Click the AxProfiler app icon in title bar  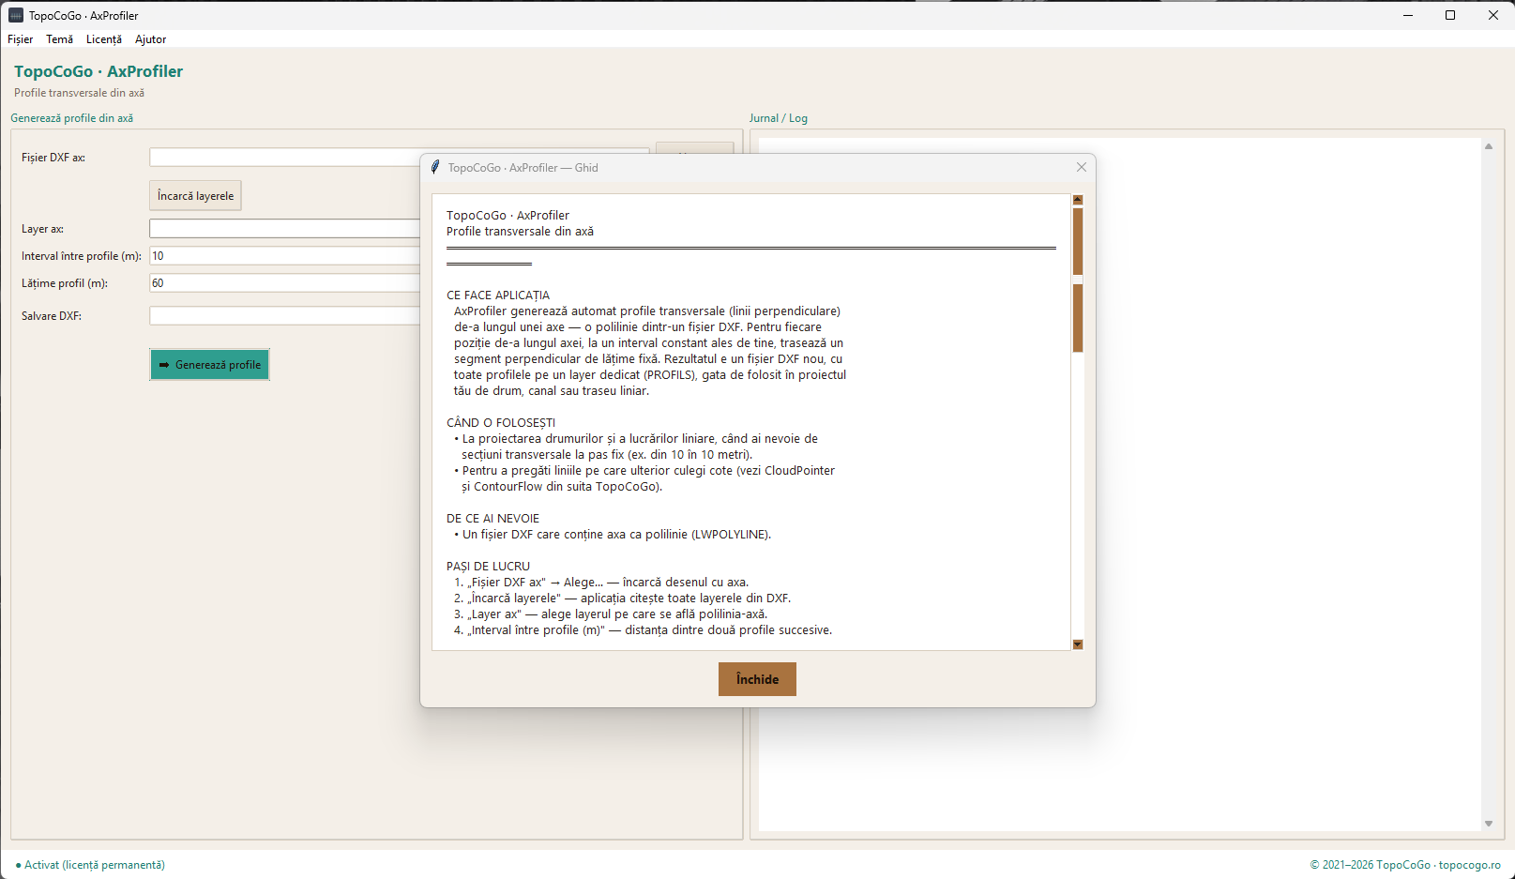click(15, 15)
